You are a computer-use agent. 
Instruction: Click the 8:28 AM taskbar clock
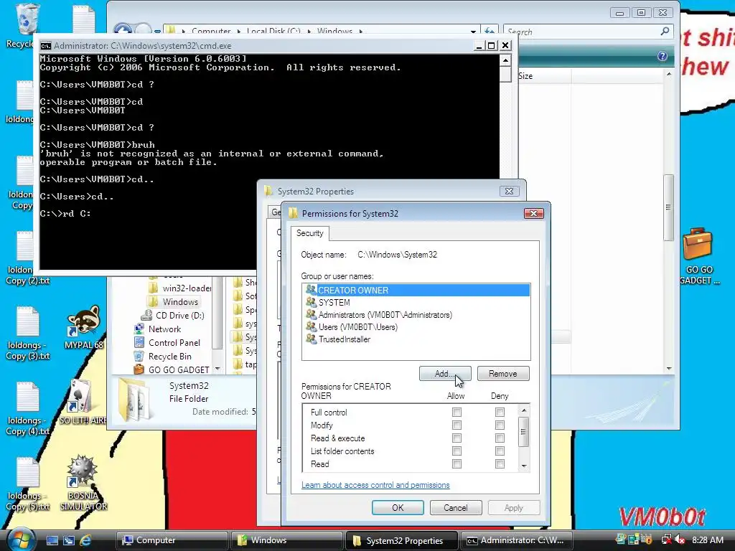(x=708, y=540)
